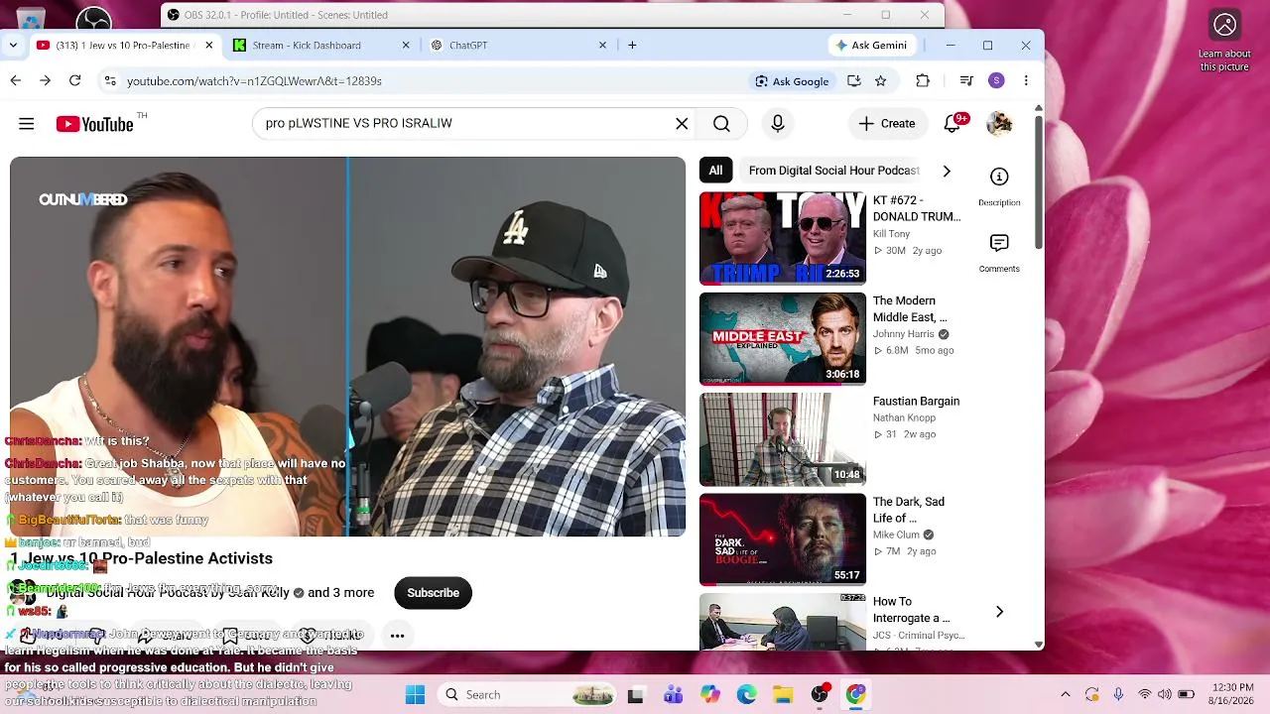The image size is (1270, 714).
Task: Select the All filter chip
Action: tap(715, 171)
